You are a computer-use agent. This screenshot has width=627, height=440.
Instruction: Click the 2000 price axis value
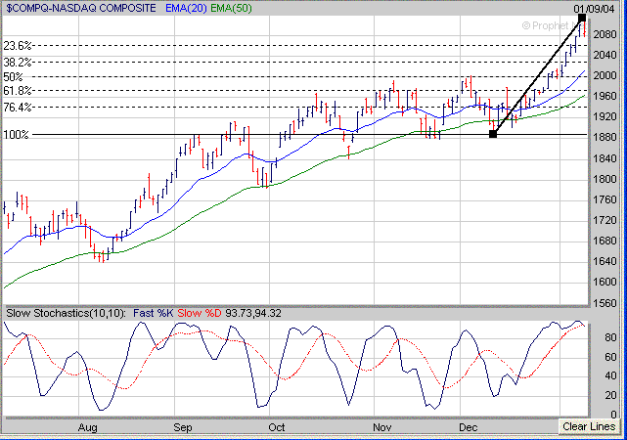point(605,75)
